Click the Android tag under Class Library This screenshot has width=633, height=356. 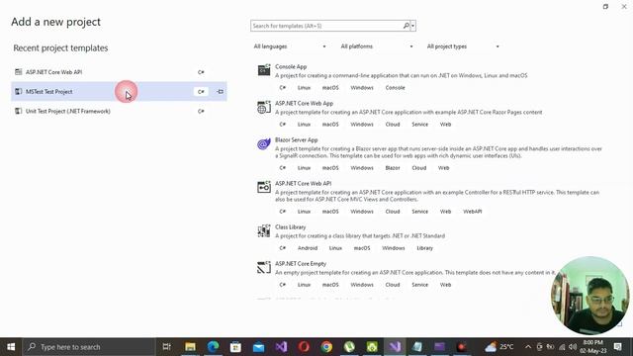(x=308, y=248)
